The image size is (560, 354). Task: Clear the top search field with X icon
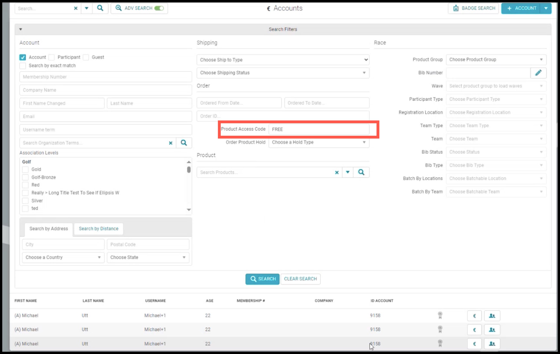[76, 8]
